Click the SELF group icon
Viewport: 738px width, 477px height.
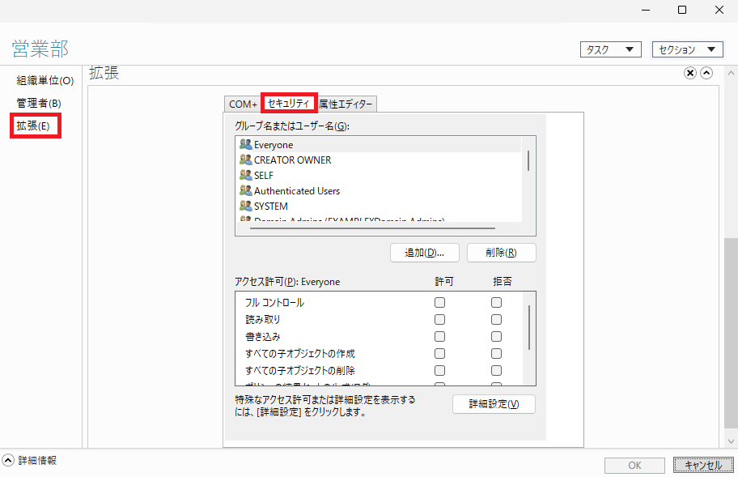point(246,175)
